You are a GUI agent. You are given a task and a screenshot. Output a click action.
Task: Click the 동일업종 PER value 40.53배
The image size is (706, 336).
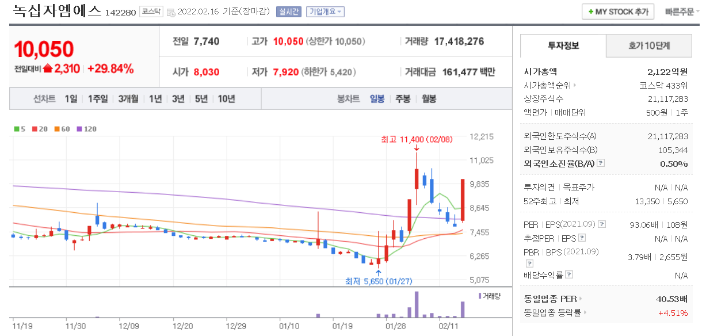point(671,299)
